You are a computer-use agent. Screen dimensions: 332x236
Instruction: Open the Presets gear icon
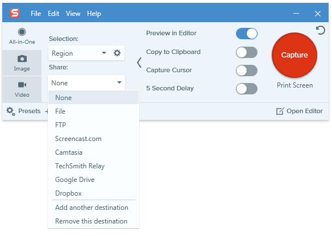click(x=10, y=111)
